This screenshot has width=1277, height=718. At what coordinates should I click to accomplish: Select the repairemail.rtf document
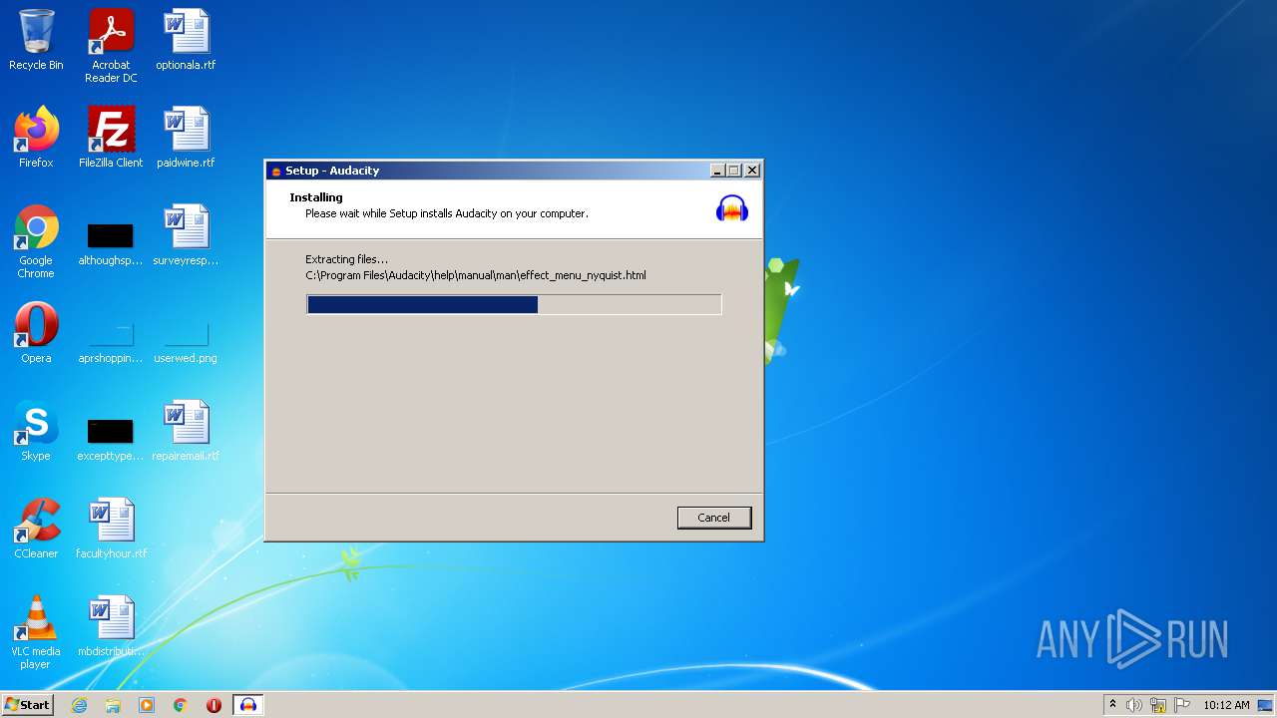(x=186, y=431)
